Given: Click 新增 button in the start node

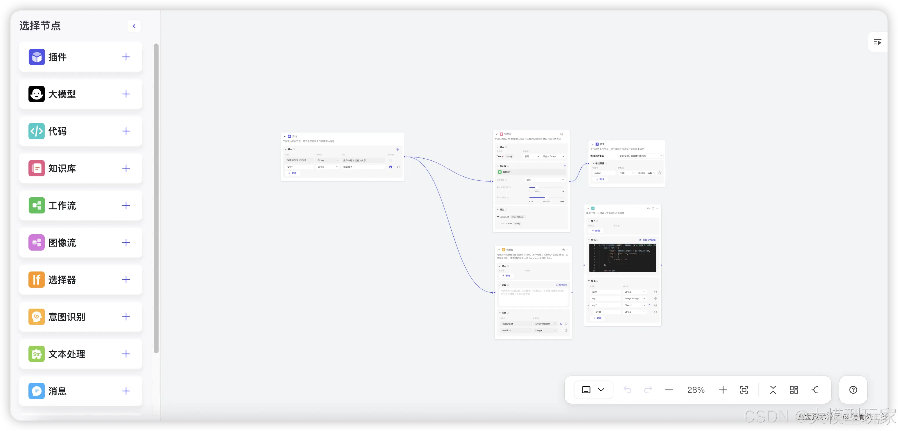Looking at the screenshot, I should coord(292,173).
